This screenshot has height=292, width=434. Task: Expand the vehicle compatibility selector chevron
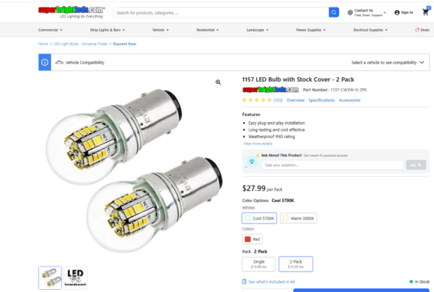[x=422, y=63]
